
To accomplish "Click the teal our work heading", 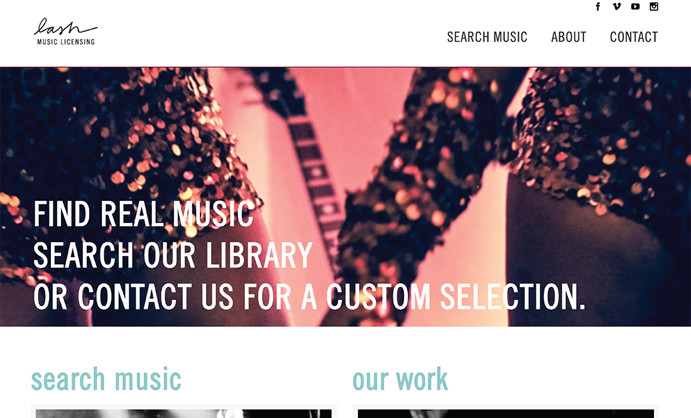I will click(x=400, y=379).
